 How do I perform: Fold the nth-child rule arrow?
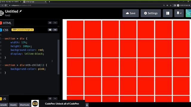(x=3, y=65)
